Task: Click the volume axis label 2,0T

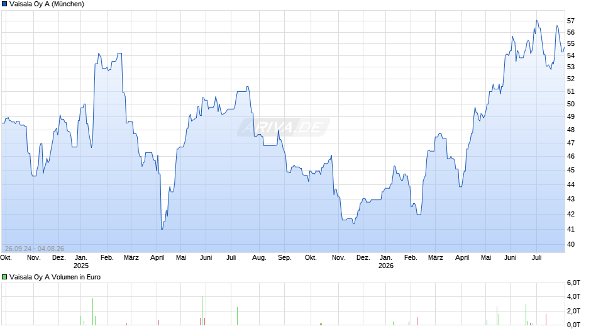Action: pos(573,311)
